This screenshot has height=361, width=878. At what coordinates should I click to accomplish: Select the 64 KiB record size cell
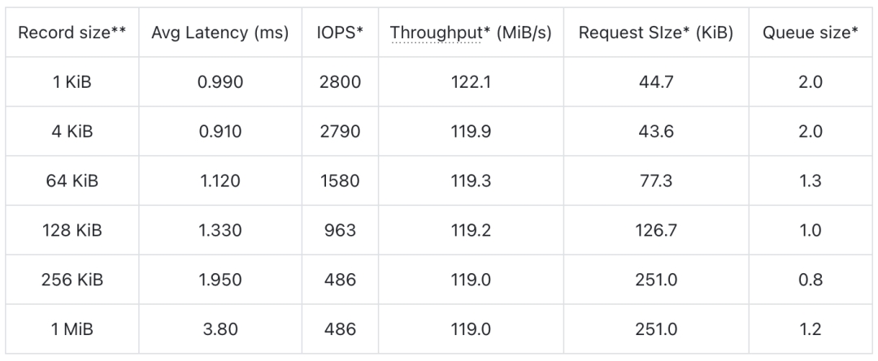pos(72,180)
